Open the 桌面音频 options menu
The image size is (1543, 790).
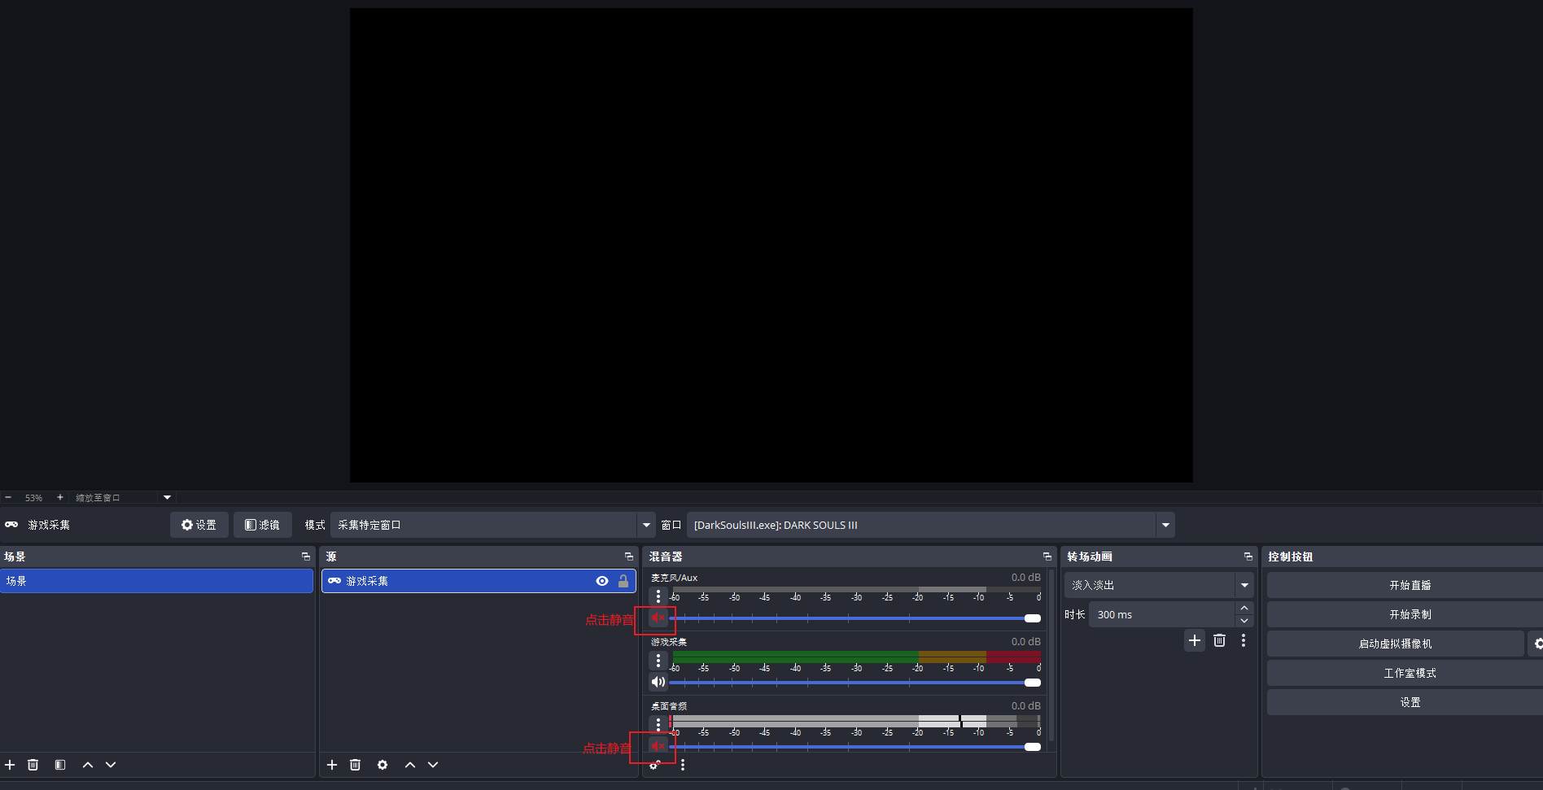(x=658, y=723)
